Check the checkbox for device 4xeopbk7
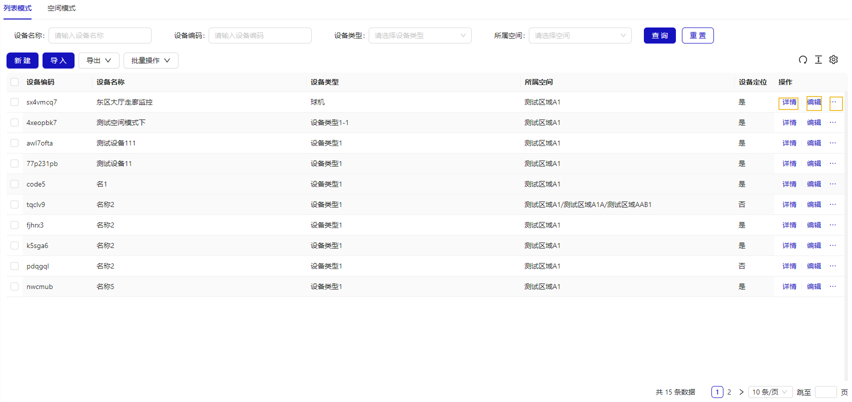This screenshot has width=852, height=402. coord(15,122)
